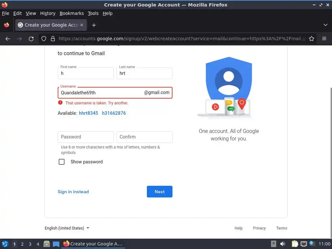The image size is (332, 249).
Task: Open the volume control tray icon
Action: point(283,244)
